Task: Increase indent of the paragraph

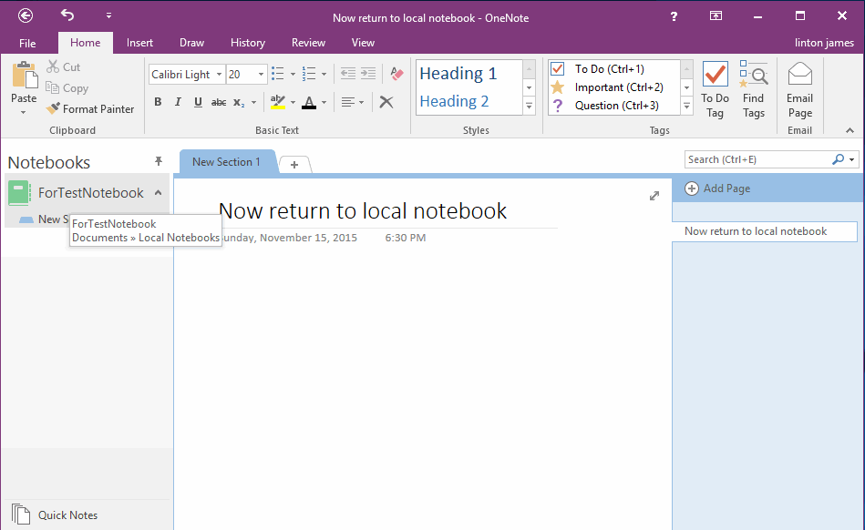Action: (368, 73)
